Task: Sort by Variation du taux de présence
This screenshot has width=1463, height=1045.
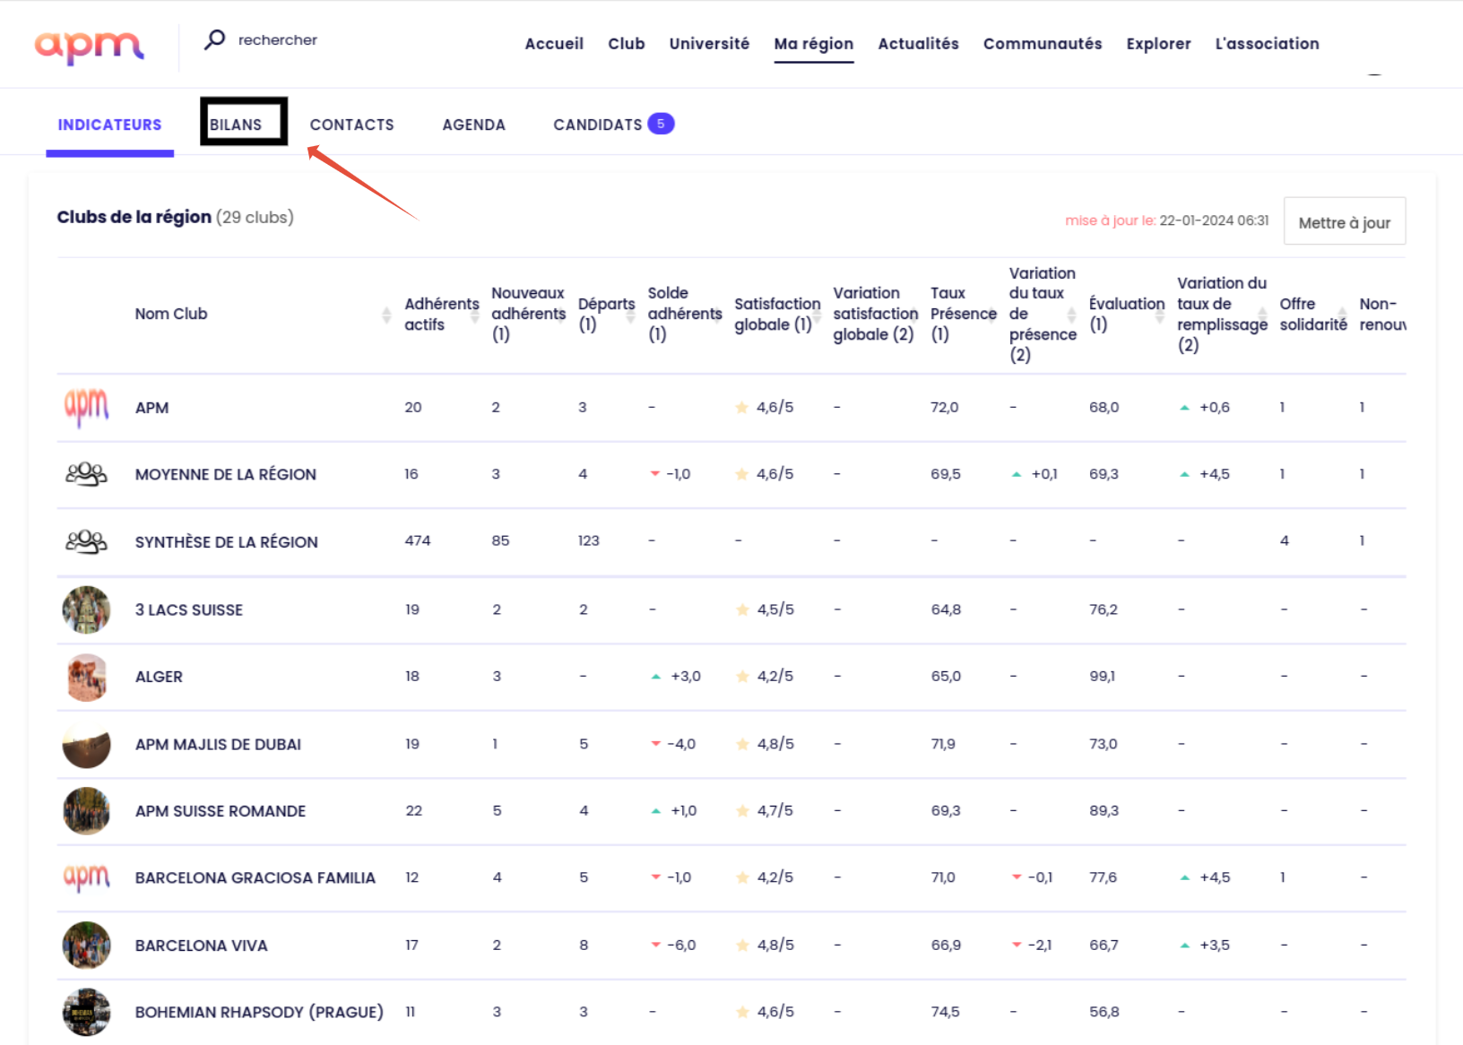Action: (1071, 314)
